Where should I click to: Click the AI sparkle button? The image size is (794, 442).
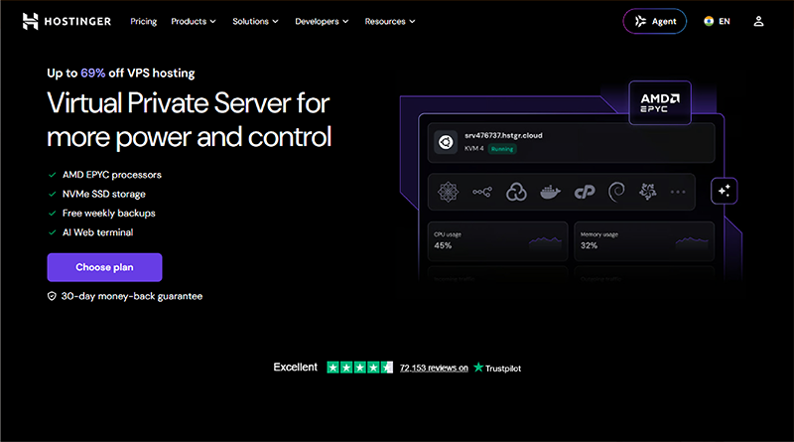coord(725,191)
